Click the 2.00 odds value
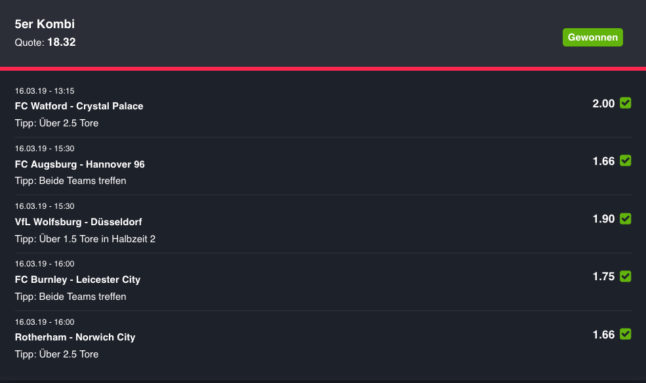Viewport: 646px width, 383px height. point(603,103)
